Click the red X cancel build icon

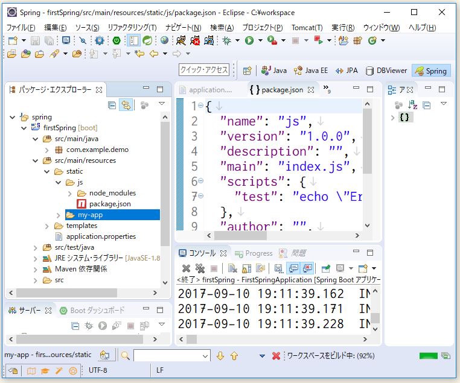pyautogui.click(x=276, y=356)
